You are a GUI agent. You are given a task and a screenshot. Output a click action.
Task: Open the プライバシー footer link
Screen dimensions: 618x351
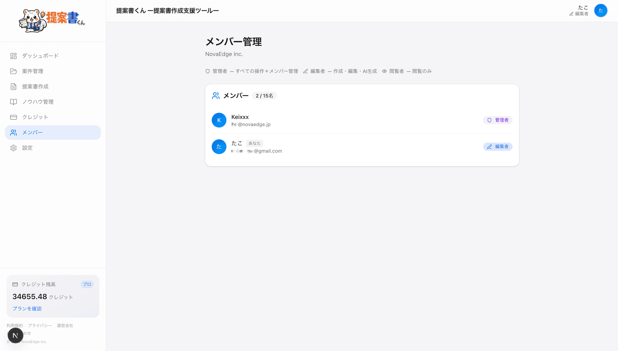[40, 326]
